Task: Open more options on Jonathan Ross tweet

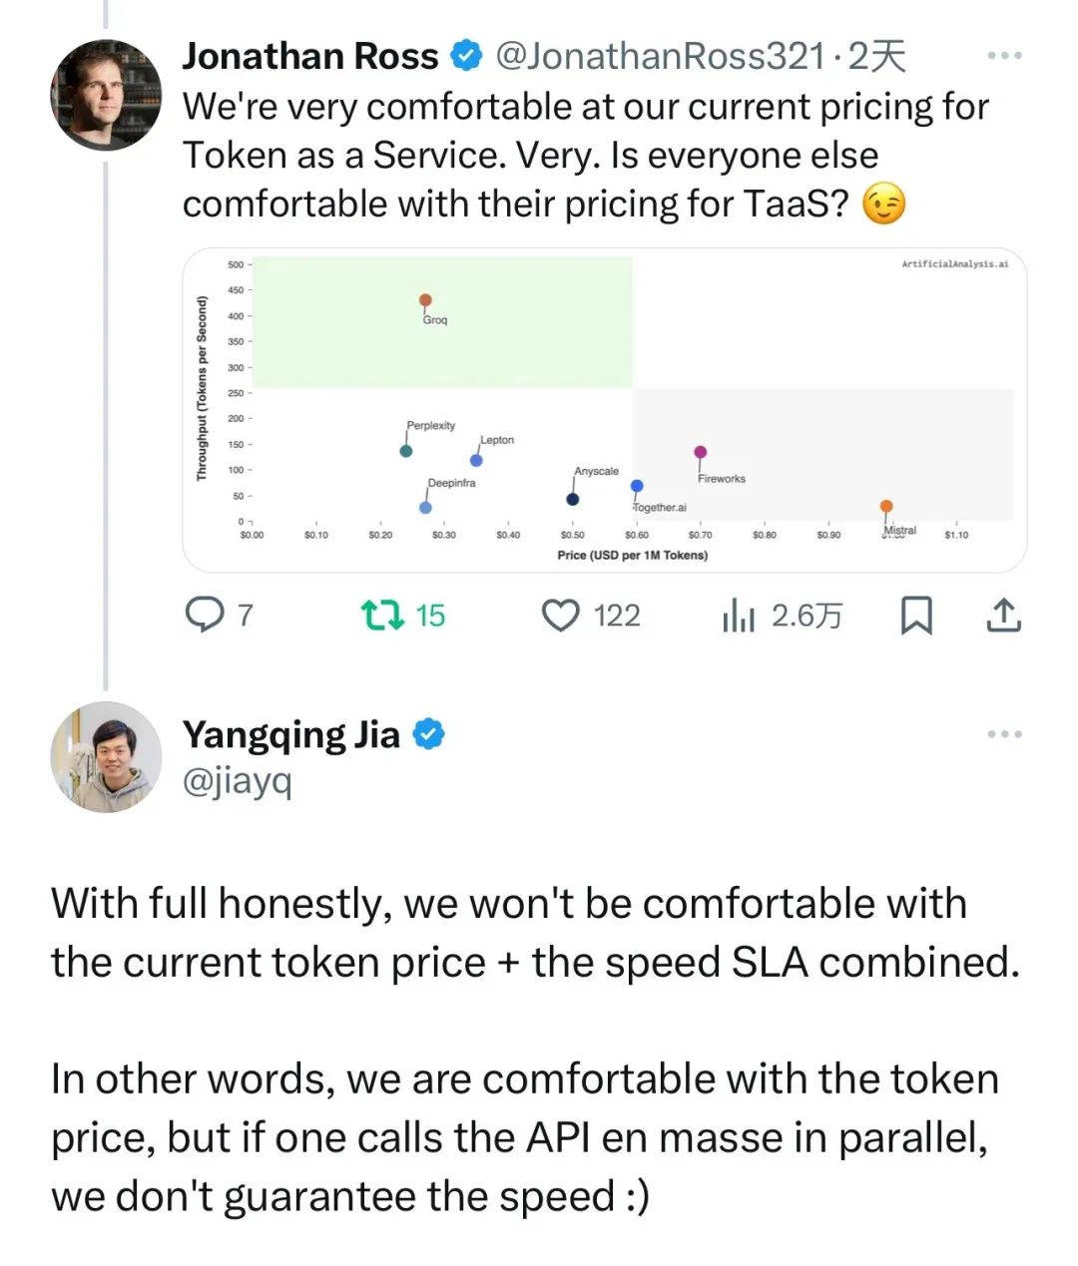Action: 1003,56
